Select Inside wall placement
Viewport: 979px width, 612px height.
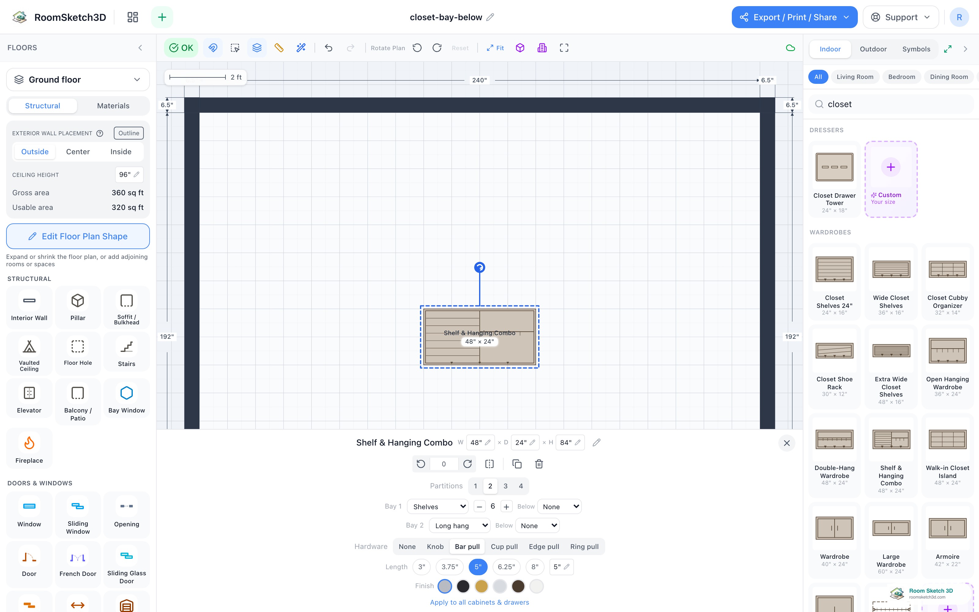pyautogui.click(x=121, y=152)
